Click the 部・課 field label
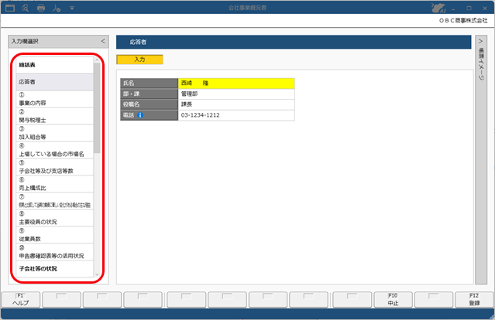Viewport: 495px width, 320px height. tap(149, 94)
